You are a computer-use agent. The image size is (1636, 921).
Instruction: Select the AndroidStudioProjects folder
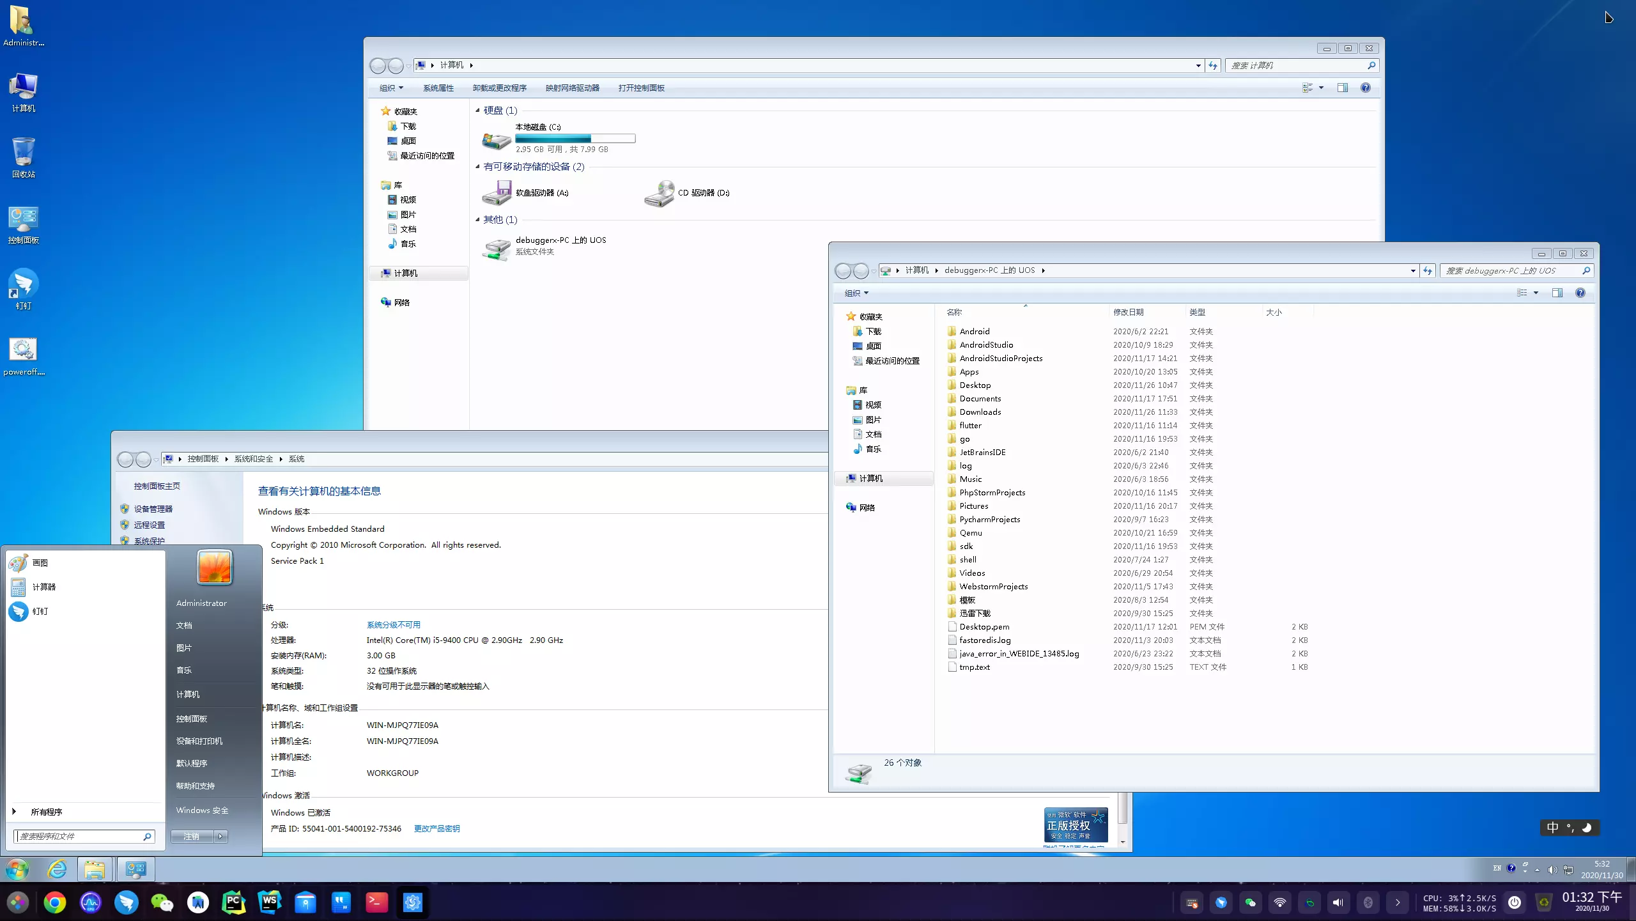1001,359
